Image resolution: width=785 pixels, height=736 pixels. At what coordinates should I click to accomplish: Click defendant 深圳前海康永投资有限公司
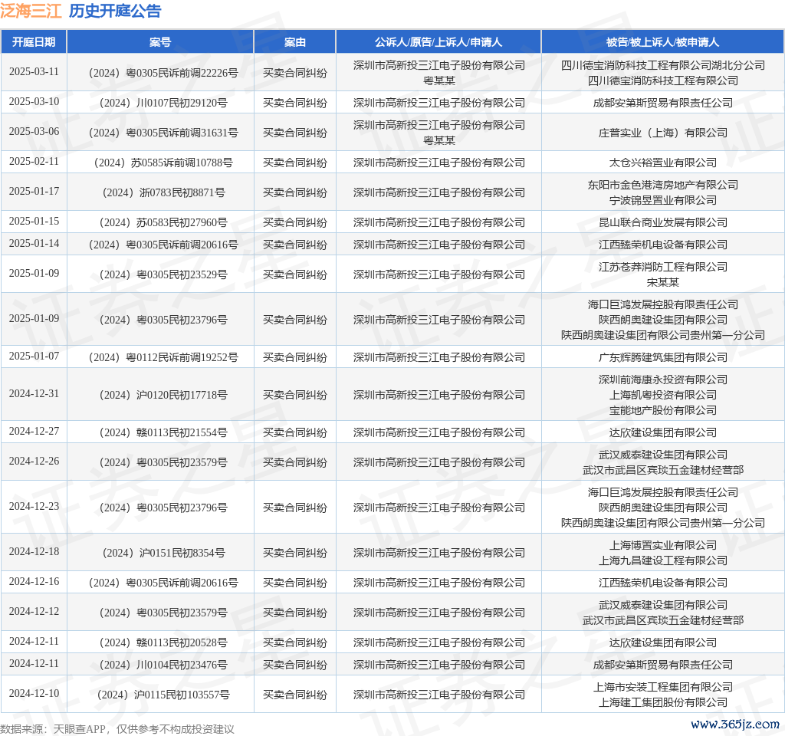click(663, 379)
